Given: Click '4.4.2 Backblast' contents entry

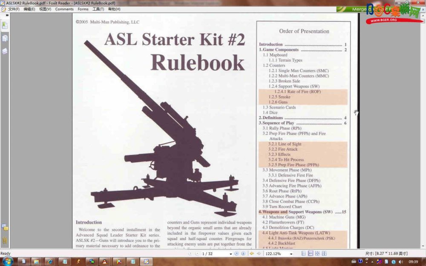Looking at the screenshot, I should tap(282, 243).
